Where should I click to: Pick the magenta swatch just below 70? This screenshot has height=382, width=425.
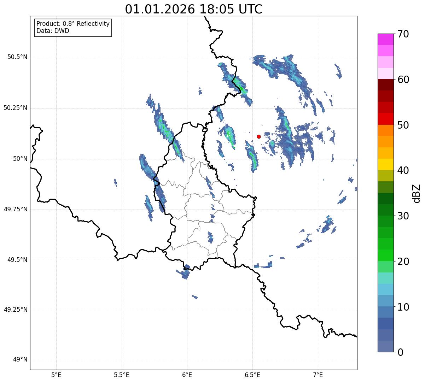[386, 39]
